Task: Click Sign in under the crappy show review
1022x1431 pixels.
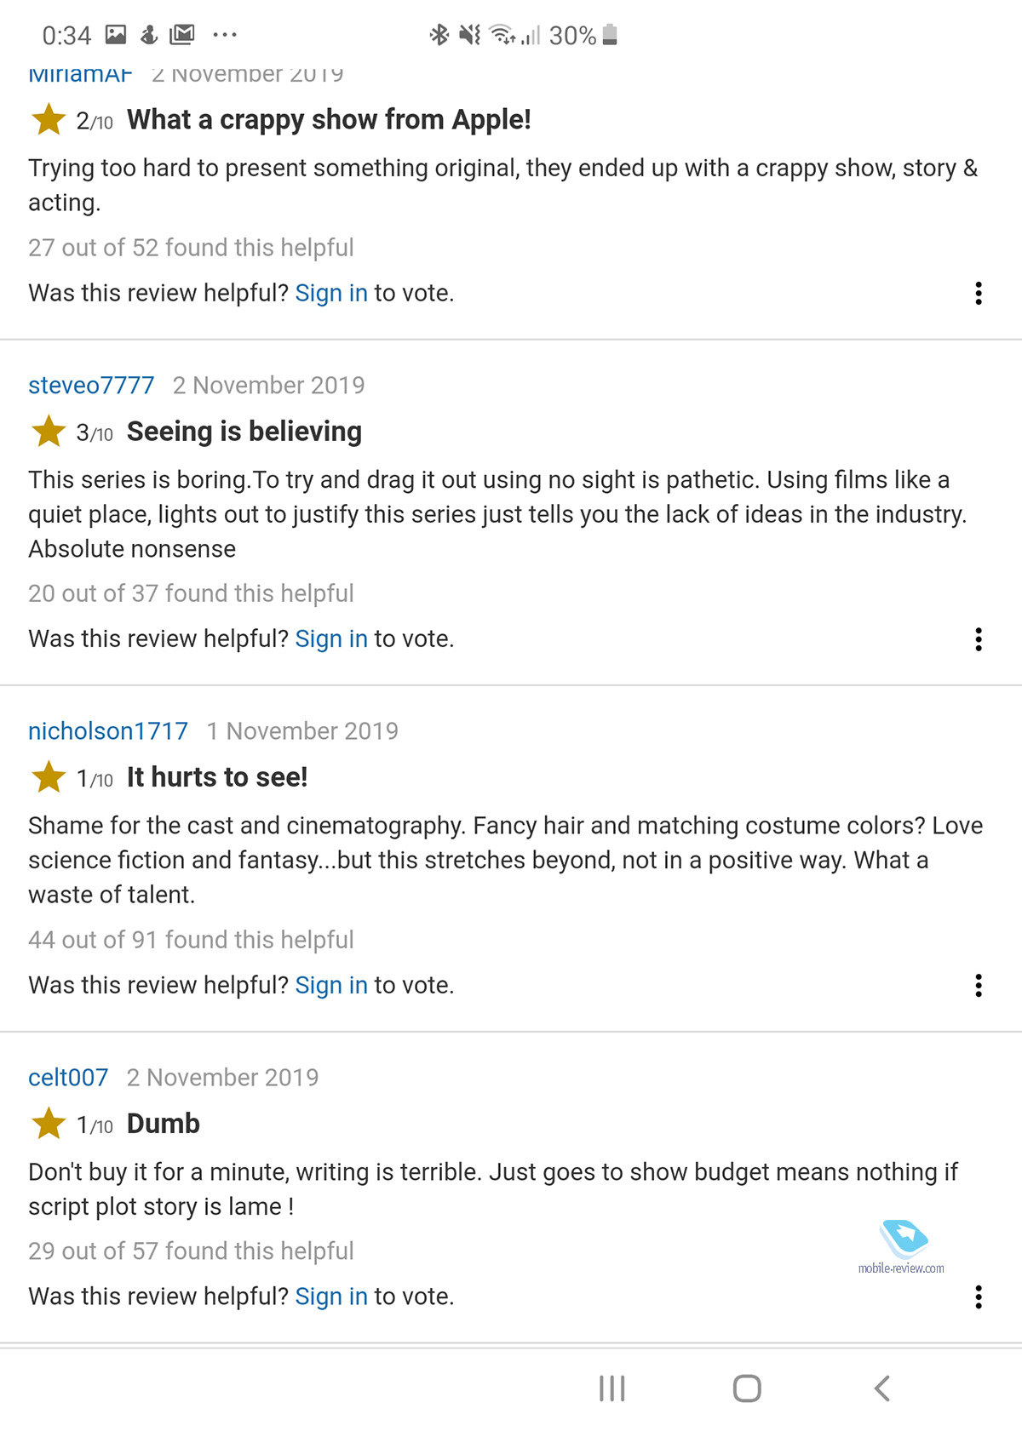Action: pos(331,293)
